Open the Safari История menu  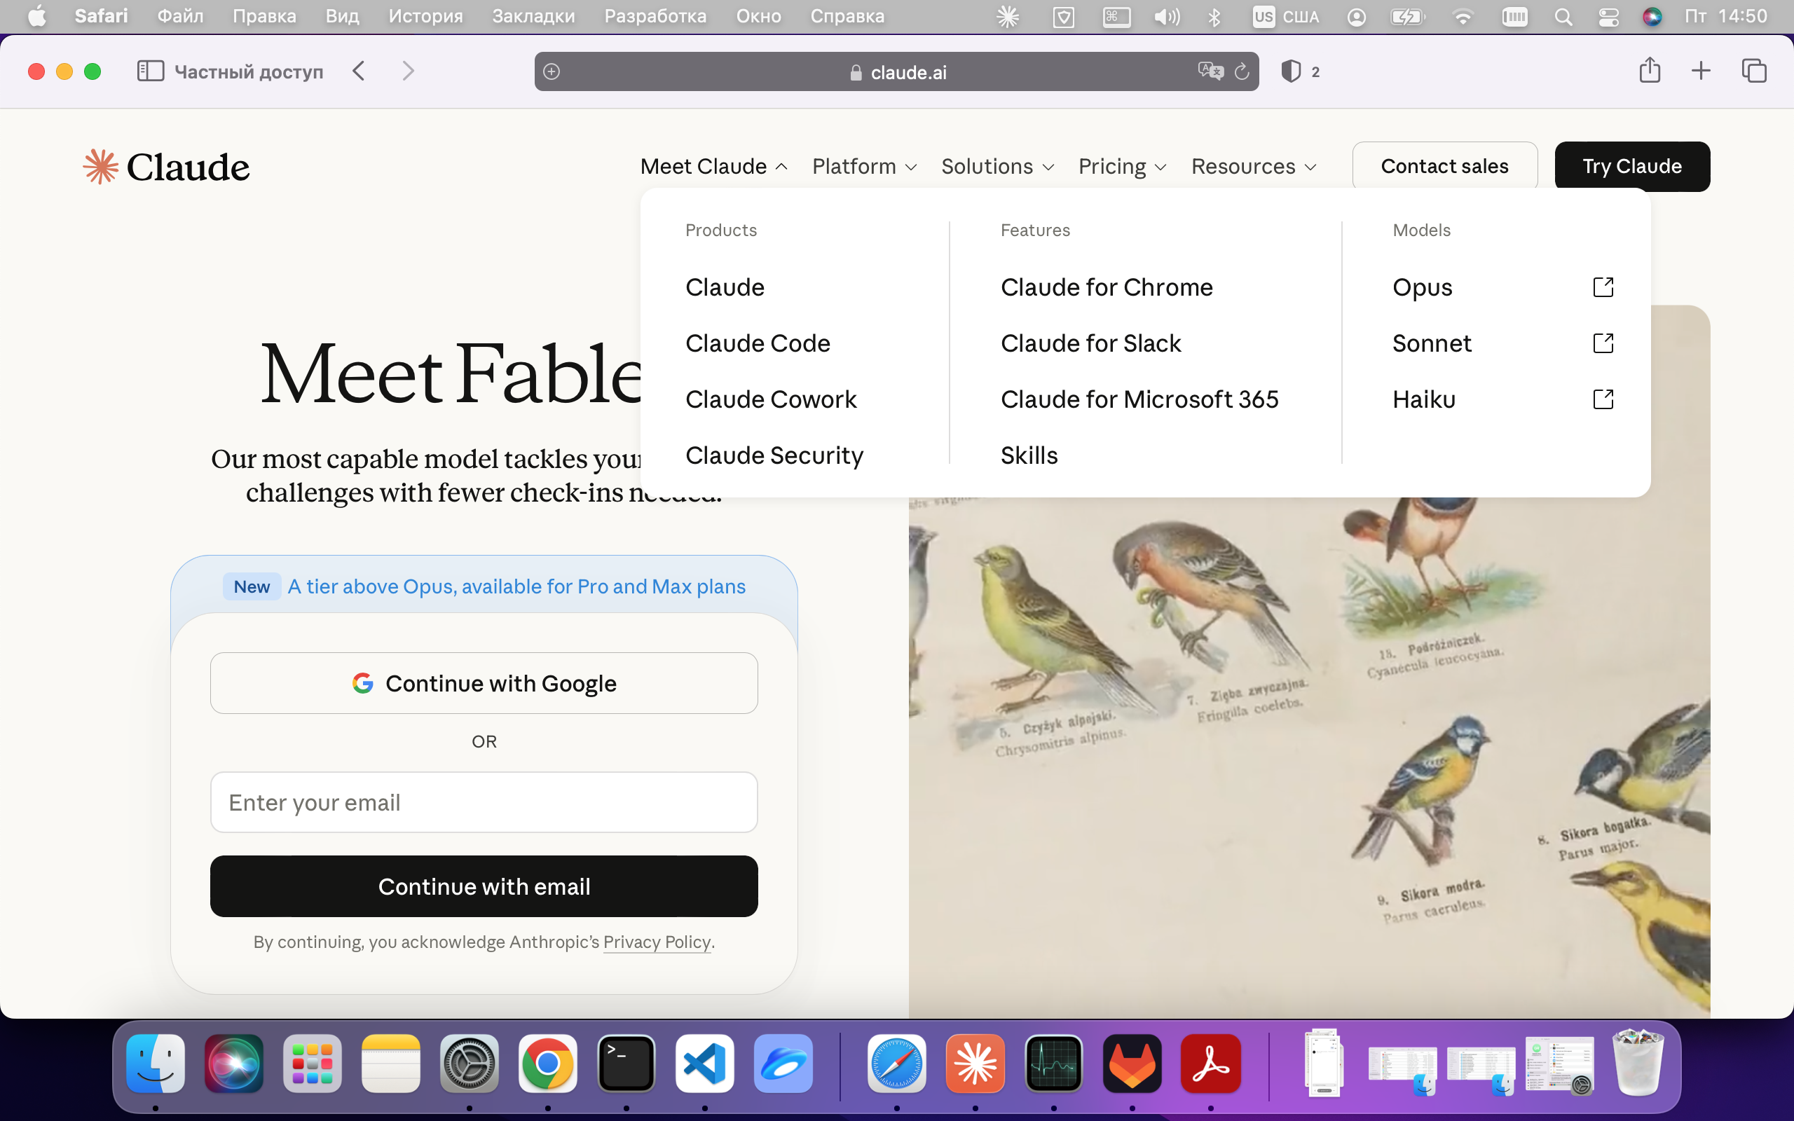point(425,16)
